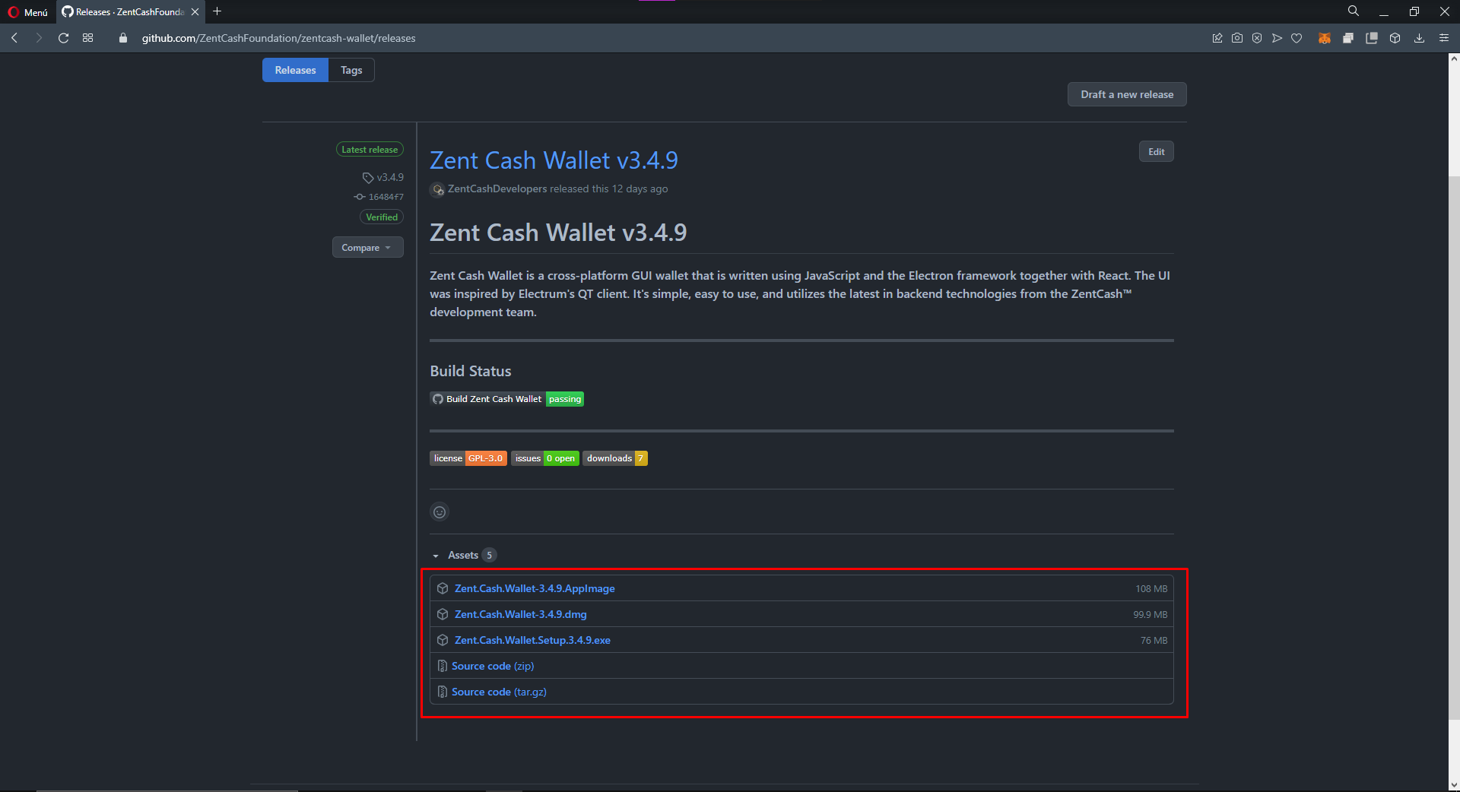1460x792 pixels.
Task: Click the issues 0 open badge
Action: (545, 458)
